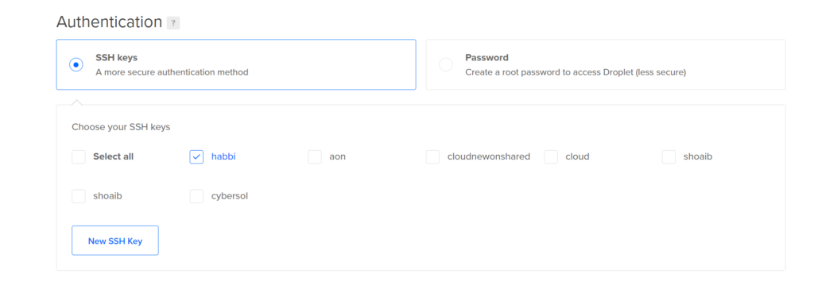Click the cloudnewonshared label text
Viewport: 814px width, 297px height.
[489, 156]
